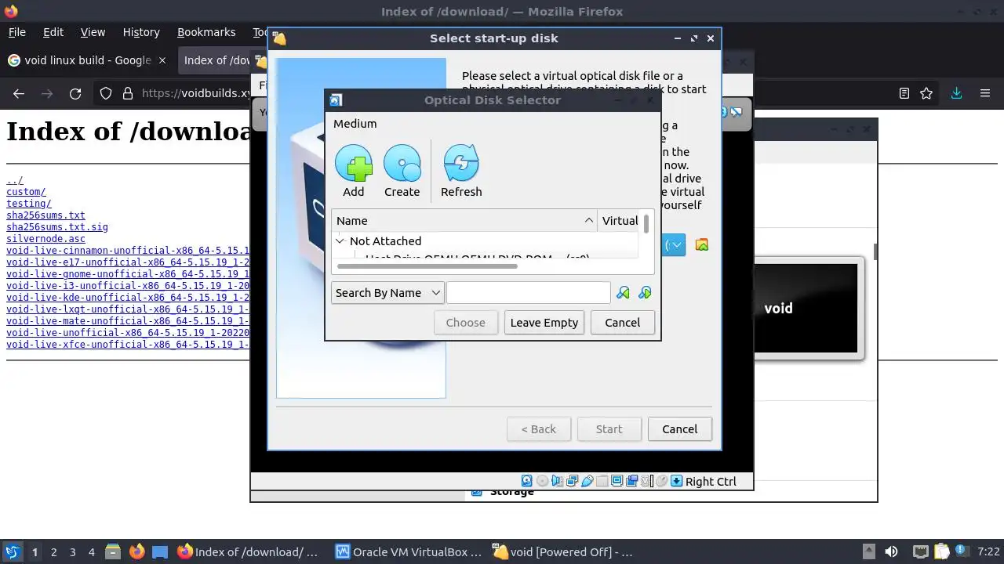Click medium list horizontal scrollbar
1004x564 pixels.
point(427,266)
